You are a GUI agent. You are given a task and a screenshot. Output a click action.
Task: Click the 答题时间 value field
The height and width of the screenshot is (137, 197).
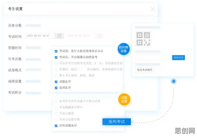[33, 48]
